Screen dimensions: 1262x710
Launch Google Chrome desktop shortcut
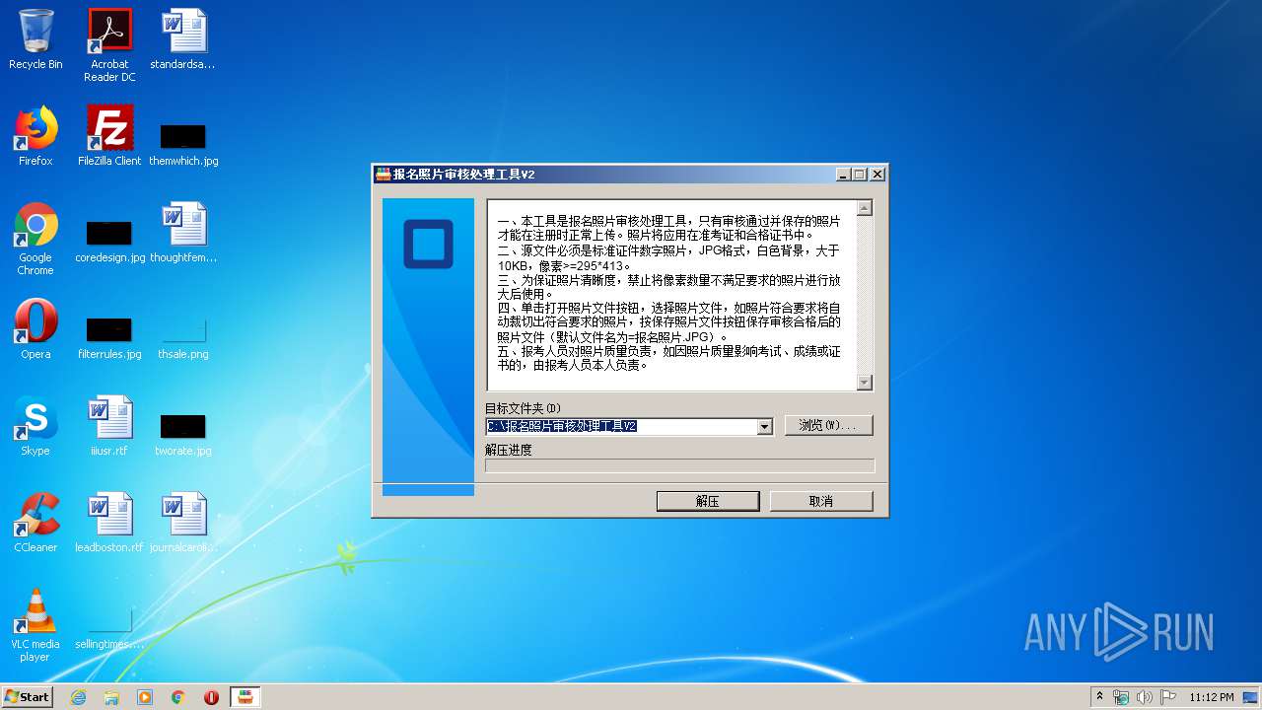click(x=35, y=240)
